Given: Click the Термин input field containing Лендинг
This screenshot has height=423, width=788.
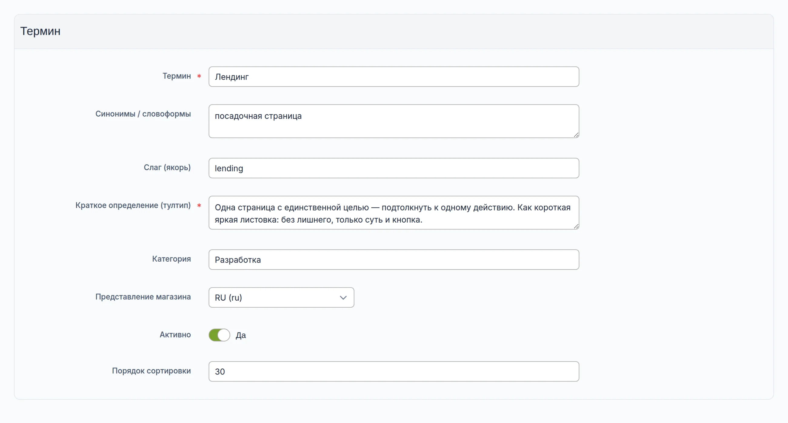Looking at the screenshot, I should click(x=394, y=77).
